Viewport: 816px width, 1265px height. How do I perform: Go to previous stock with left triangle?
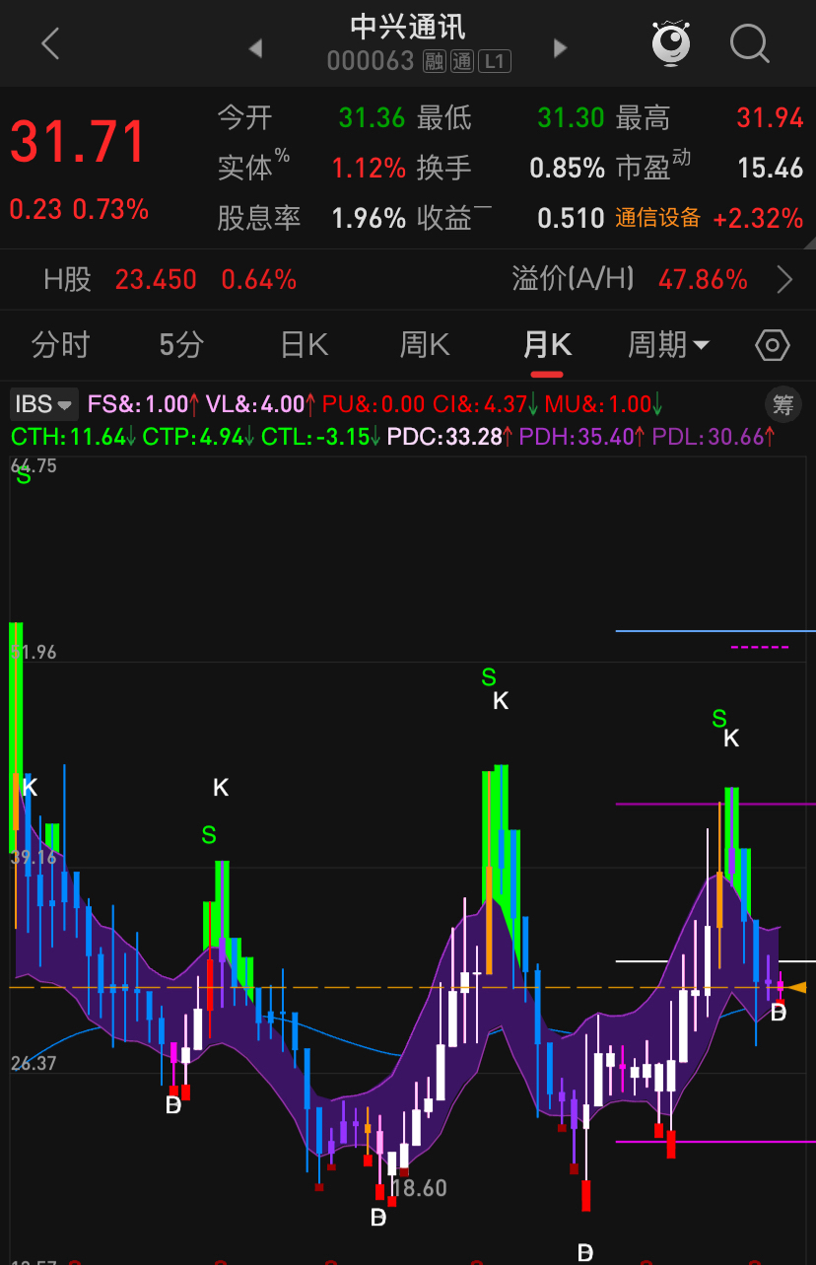point(255,47)
